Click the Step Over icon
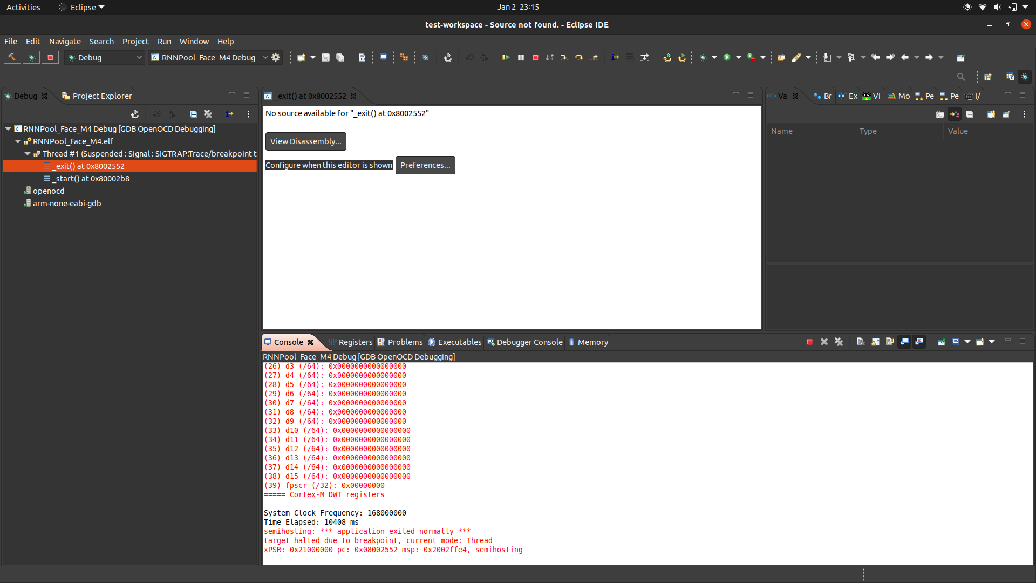The image size is (1036, 583). (x=579, y=57)
